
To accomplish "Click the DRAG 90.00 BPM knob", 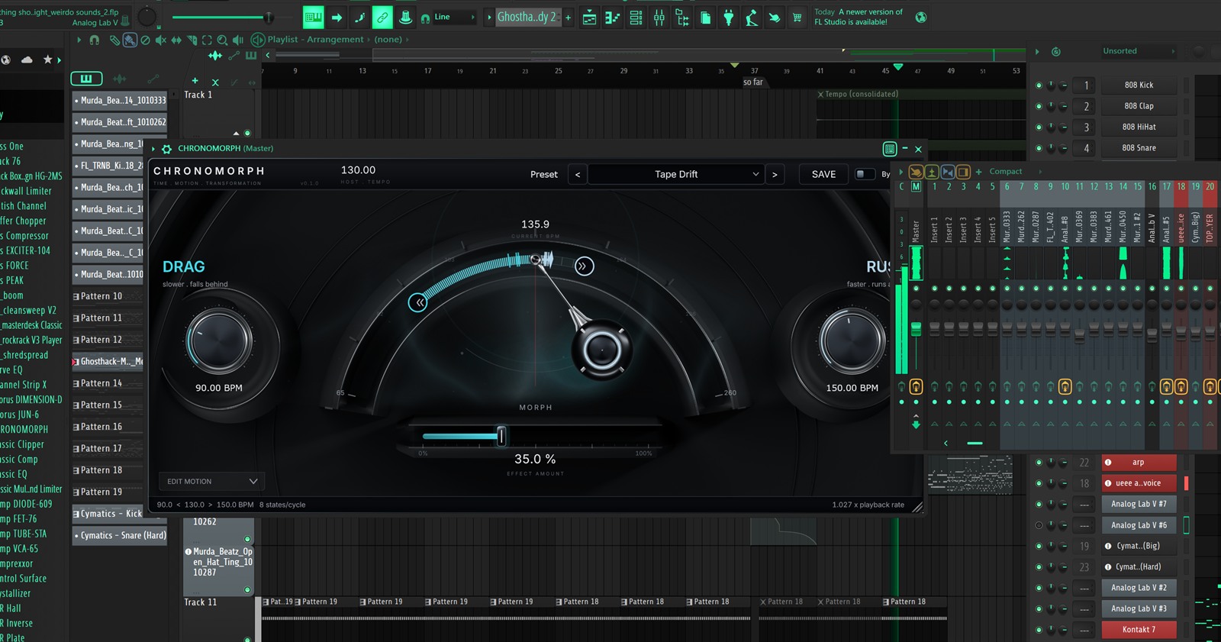I will tap(219, 341).
